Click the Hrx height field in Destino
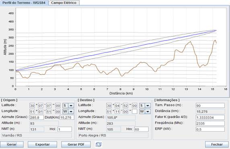Screen dimensions: 230x149 pyautogui.click(x=142, y=129)
